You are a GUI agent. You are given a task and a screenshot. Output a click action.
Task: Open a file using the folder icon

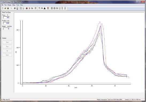pyautogui.click(x=5, y=8)
